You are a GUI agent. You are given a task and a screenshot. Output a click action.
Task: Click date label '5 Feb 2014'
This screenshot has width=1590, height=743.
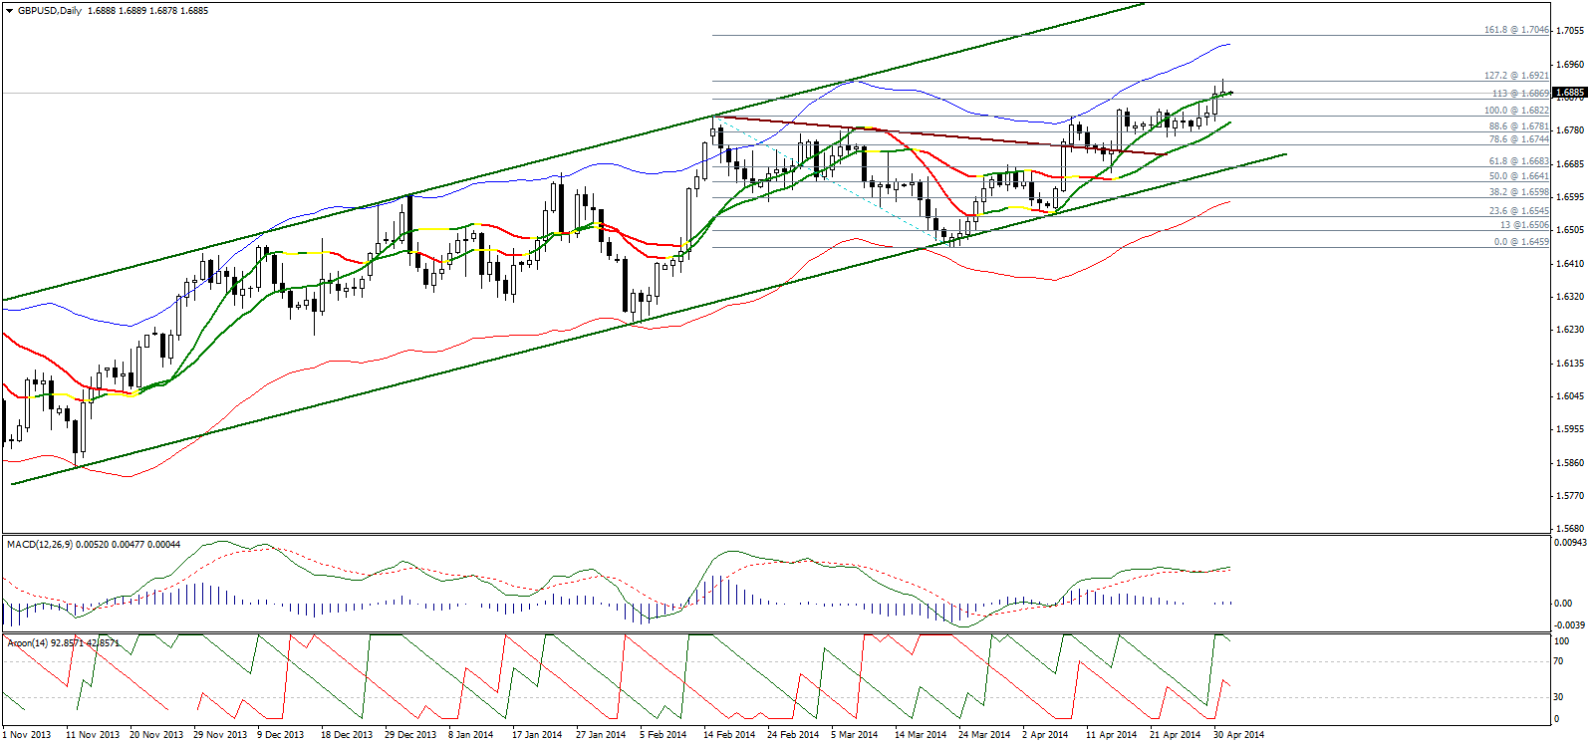pos(663,735)
